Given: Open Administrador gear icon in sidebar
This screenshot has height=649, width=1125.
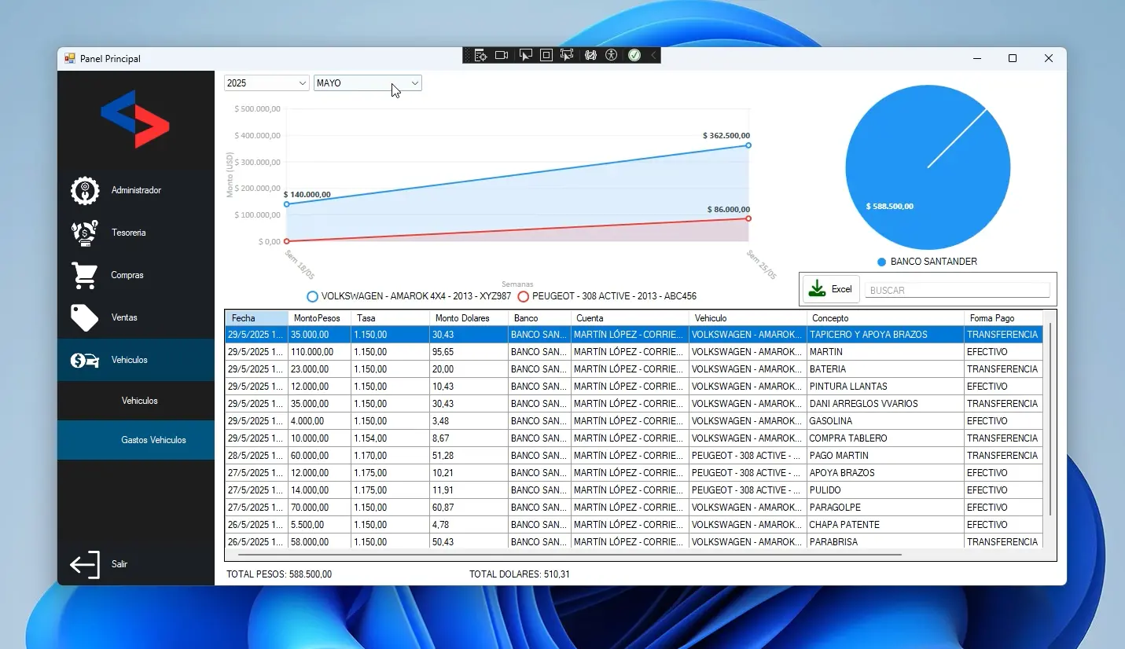Looking at the screenshot, I should pos(84,190).
